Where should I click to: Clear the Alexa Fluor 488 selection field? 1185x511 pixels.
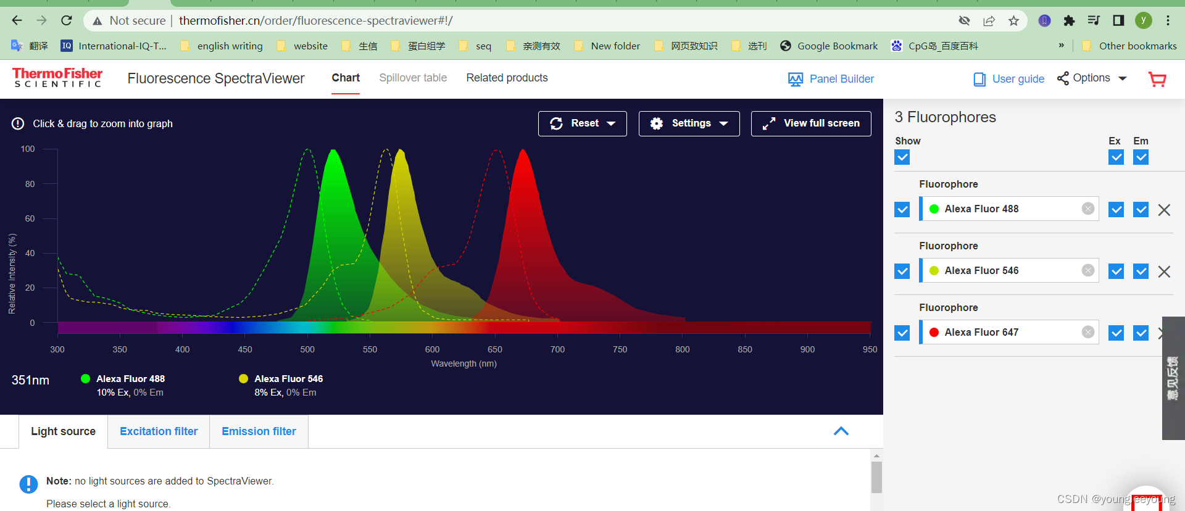[1088, 209]
